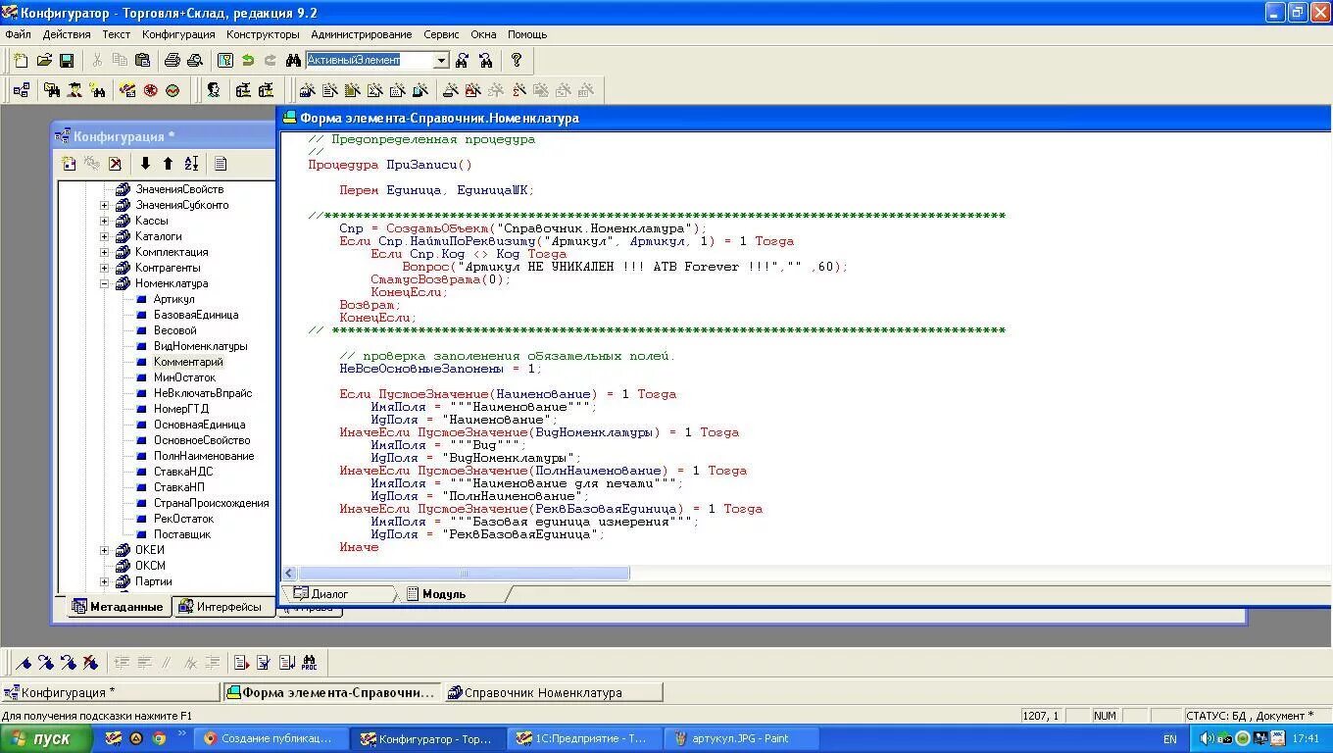Save configuration with the floppy disk icon
Viewport: 1333px width, 753px height.
67,61
